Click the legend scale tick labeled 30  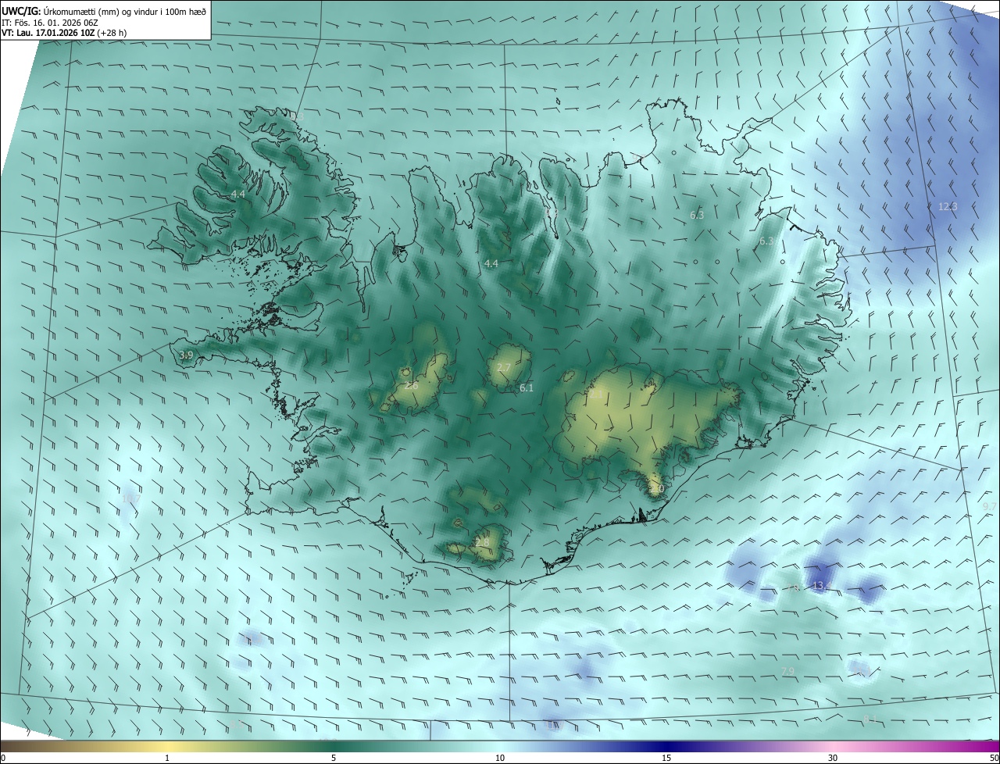pyautogui.click(x=833, y=758)
